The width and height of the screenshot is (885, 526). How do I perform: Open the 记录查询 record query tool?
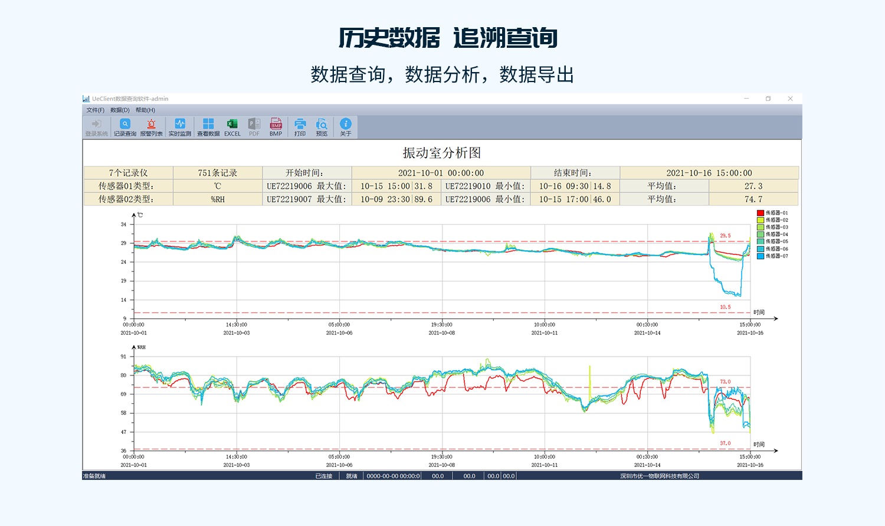click(x=124, y=126)
